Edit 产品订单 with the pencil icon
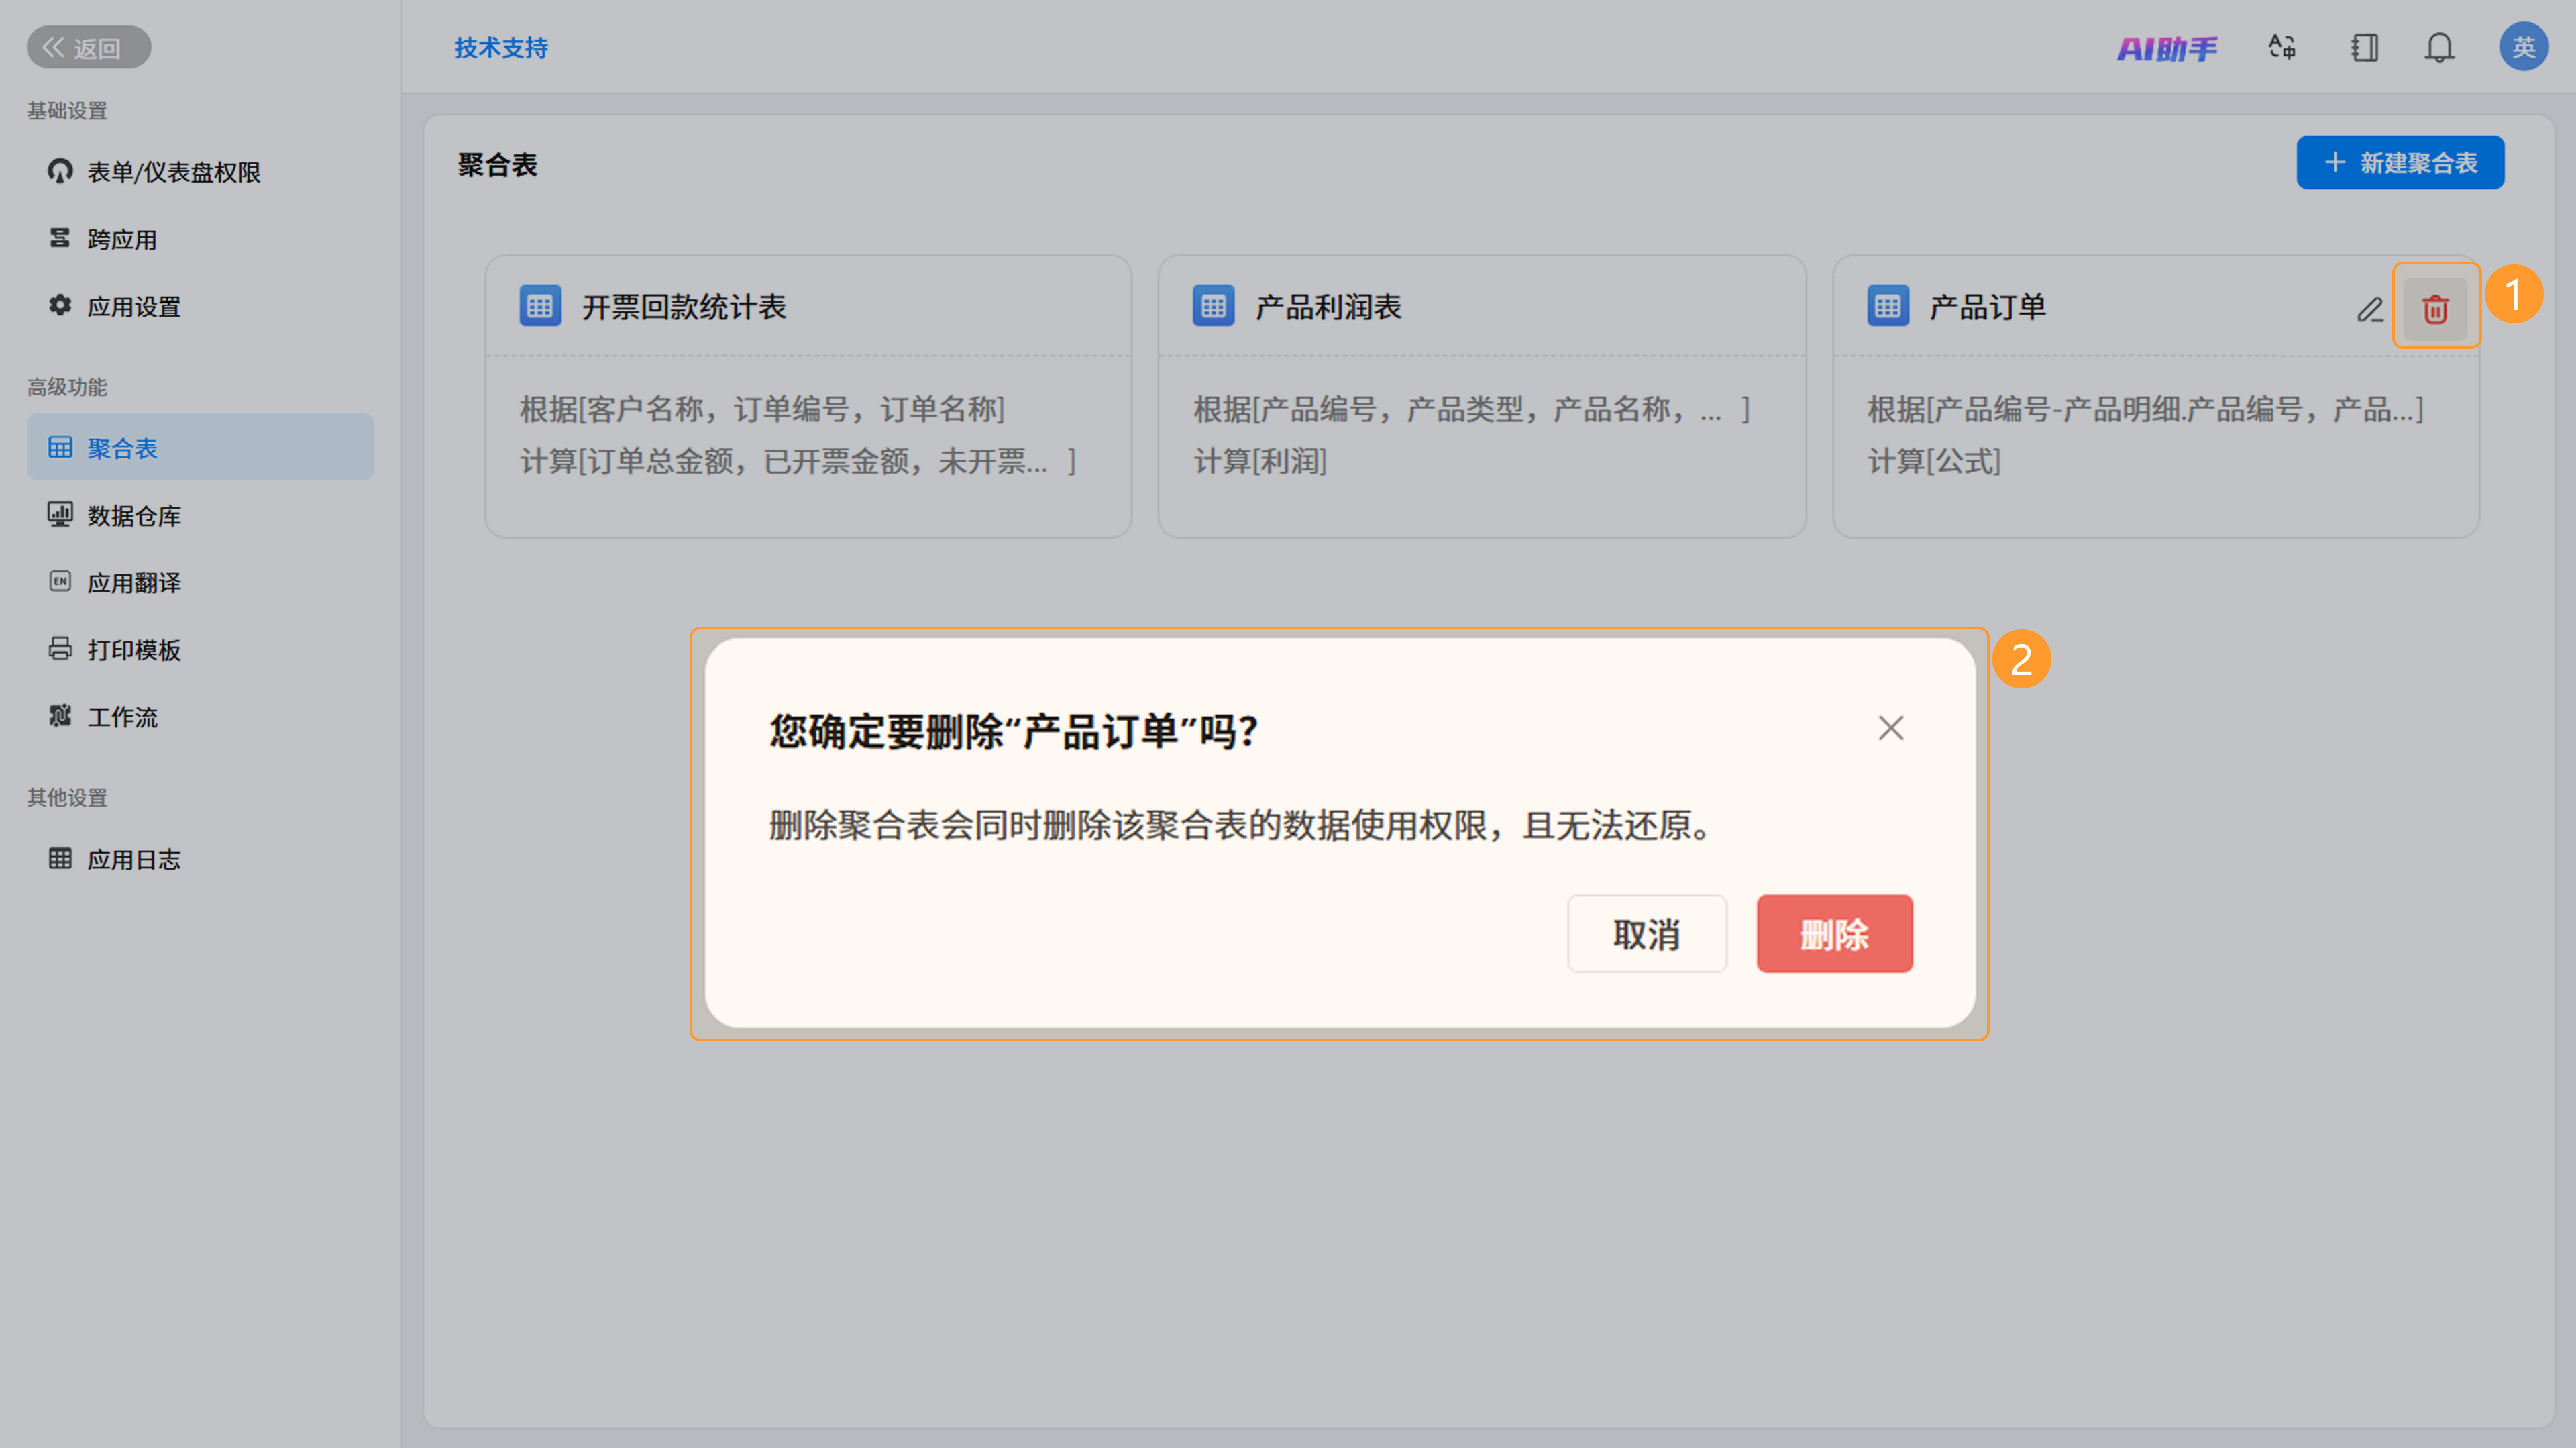The image size is (2576, 1448). tap(2370, 309)
